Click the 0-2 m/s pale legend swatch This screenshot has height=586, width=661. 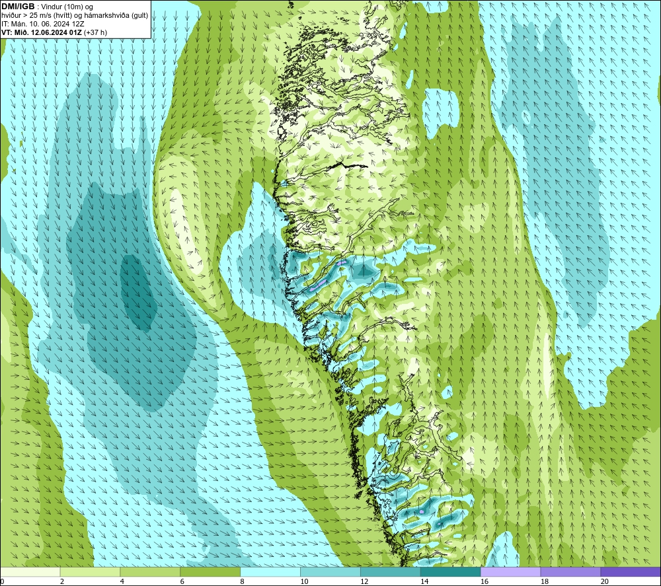pyautogui.click(x=30, y=571)
